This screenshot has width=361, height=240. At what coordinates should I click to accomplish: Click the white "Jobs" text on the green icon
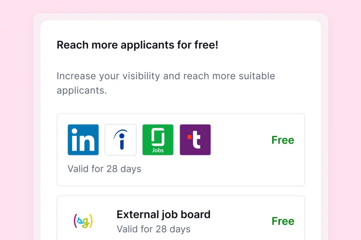(158, 150)
